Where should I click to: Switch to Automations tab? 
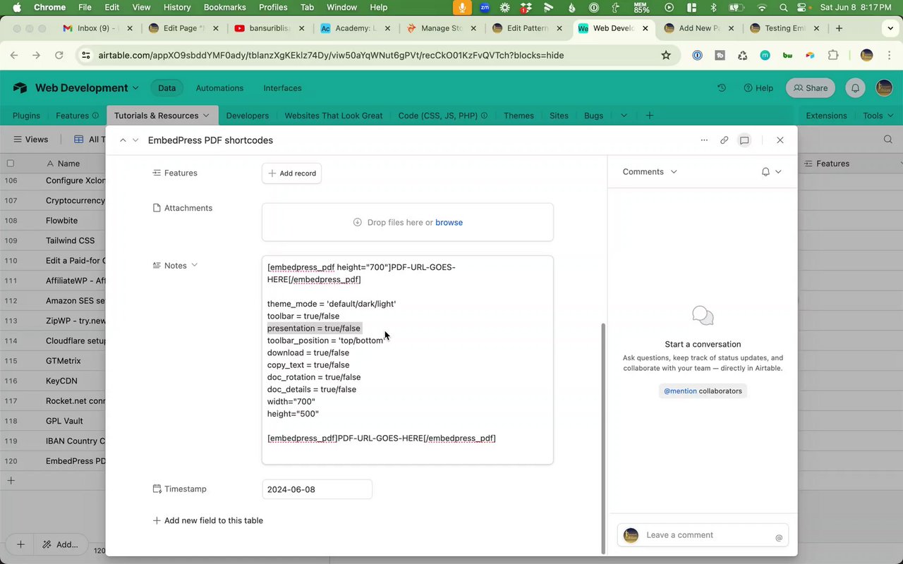(219, 88)
